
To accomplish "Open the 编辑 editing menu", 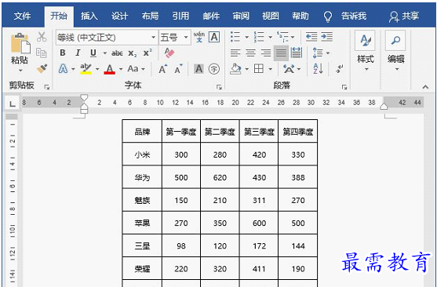I will pyautogui.click(x=395, y=51).
